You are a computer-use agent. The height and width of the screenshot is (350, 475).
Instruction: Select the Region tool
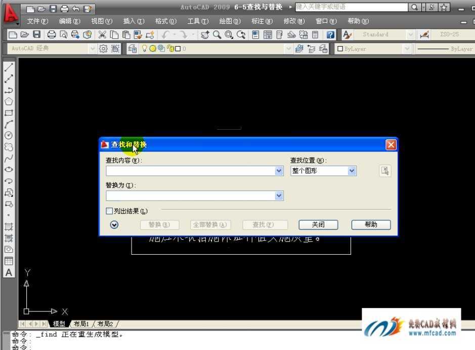coord(9,249)
